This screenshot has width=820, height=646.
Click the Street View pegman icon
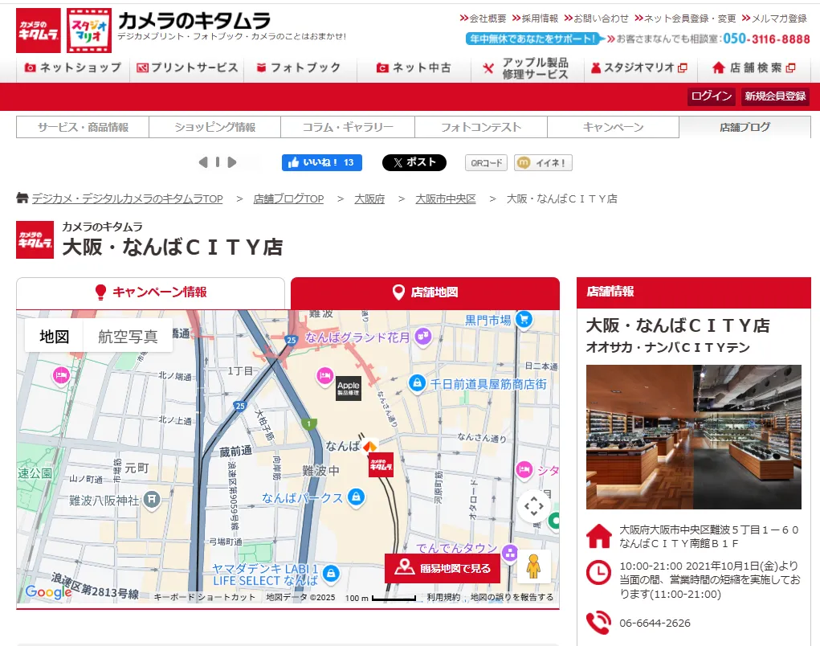click(533, 566)
